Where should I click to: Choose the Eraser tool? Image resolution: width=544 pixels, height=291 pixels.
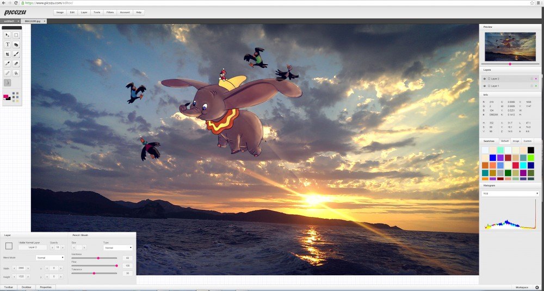(x=16, y=64)
